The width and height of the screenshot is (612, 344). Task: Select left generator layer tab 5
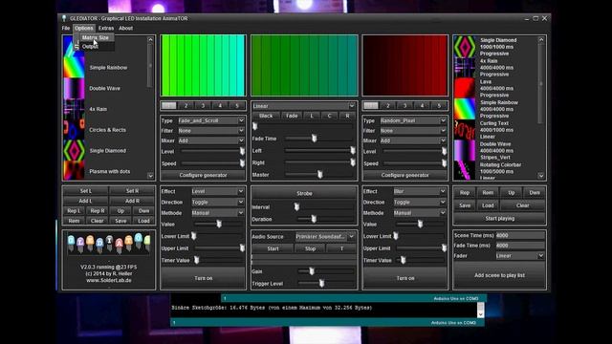point(237,106)
